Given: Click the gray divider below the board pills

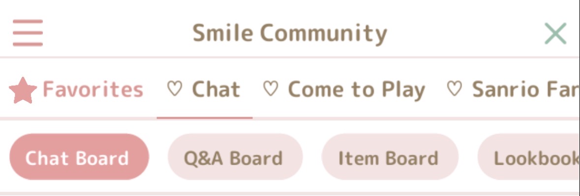Looking at the screenshot, I should pyautogui.click(x=289, y=194).
